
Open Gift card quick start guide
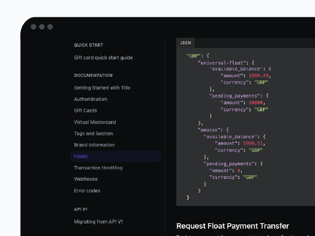(x=103, y=58)
